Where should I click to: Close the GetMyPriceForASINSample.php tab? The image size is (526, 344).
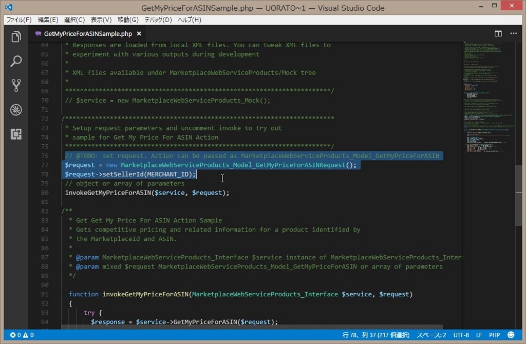pos(139,34)
